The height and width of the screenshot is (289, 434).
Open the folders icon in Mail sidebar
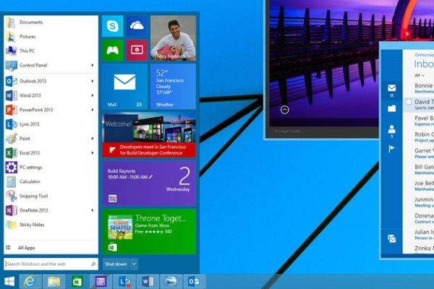coord(391,108)
